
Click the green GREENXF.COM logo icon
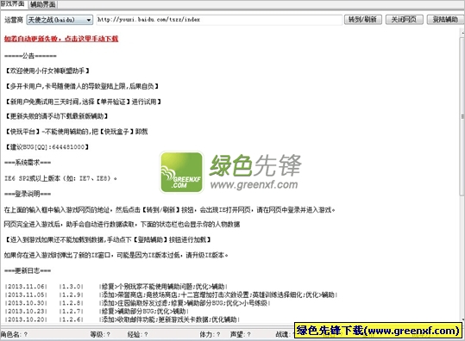(182, 172)
